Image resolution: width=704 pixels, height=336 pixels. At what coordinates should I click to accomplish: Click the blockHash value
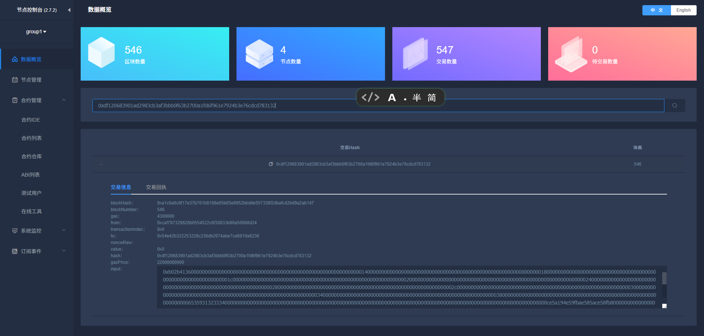(235, 203)
